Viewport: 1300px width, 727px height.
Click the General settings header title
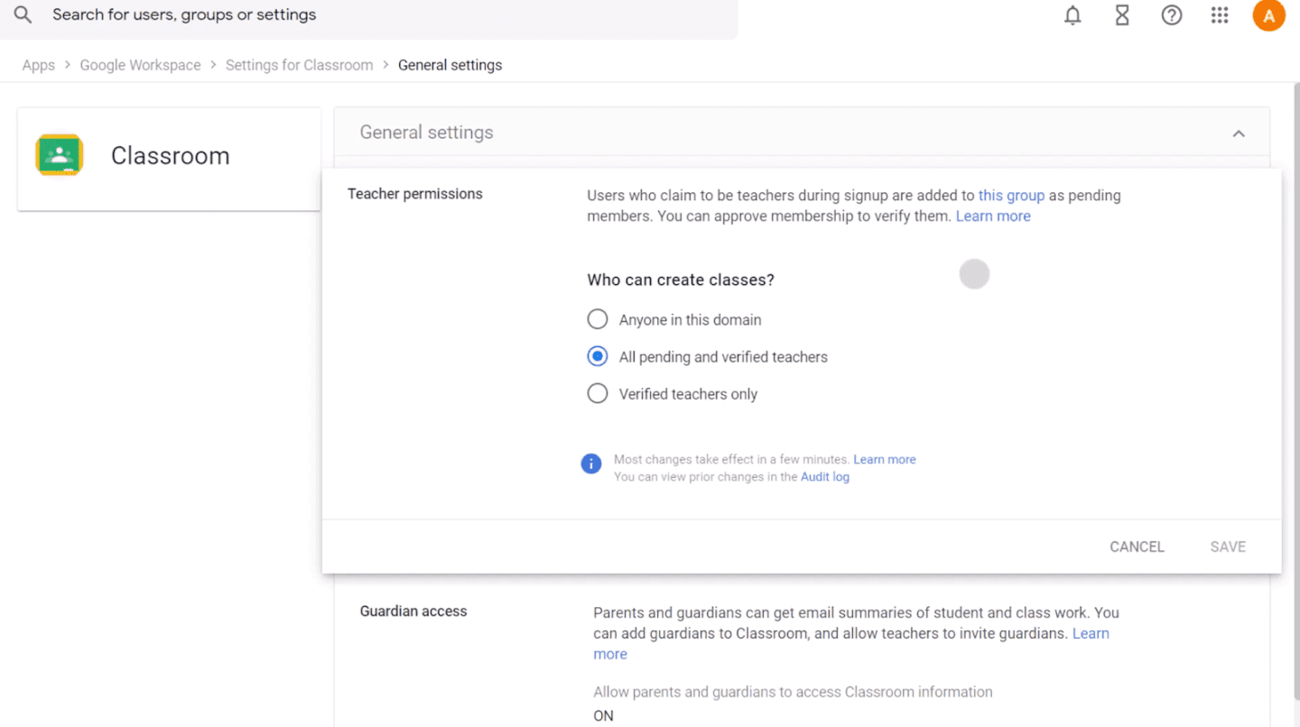(426, 132)
